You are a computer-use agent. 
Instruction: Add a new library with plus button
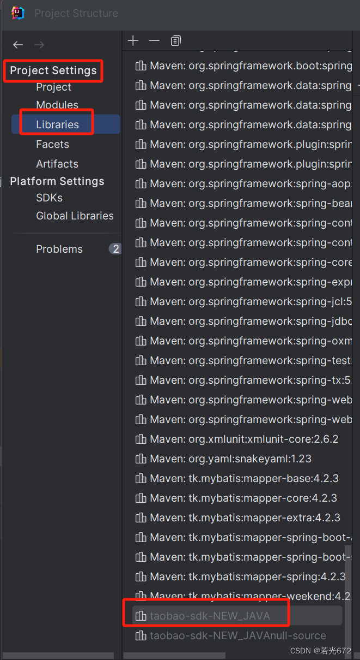(133, 40)
